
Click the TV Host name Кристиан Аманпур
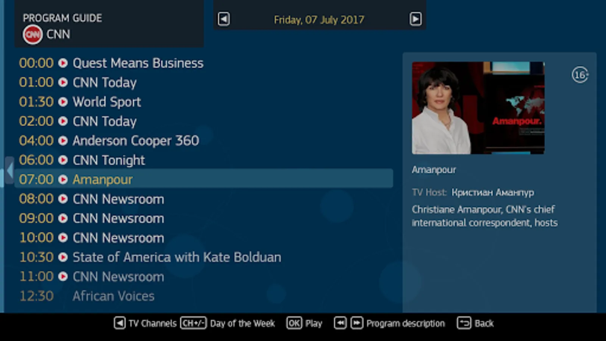pyautogui.click(x=493, y=192)
